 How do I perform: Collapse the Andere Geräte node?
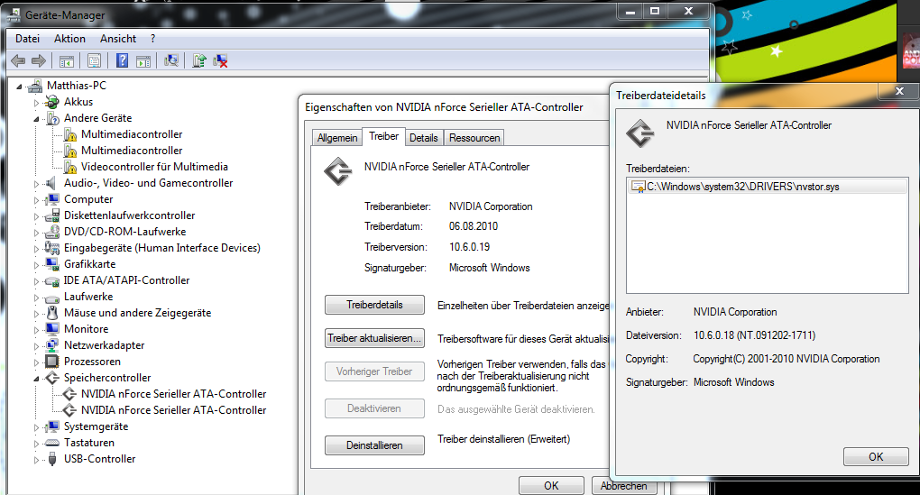click(36, 119)
